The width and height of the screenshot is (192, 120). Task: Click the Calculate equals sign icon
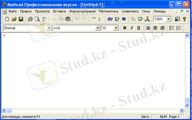[x=124, y=19]
